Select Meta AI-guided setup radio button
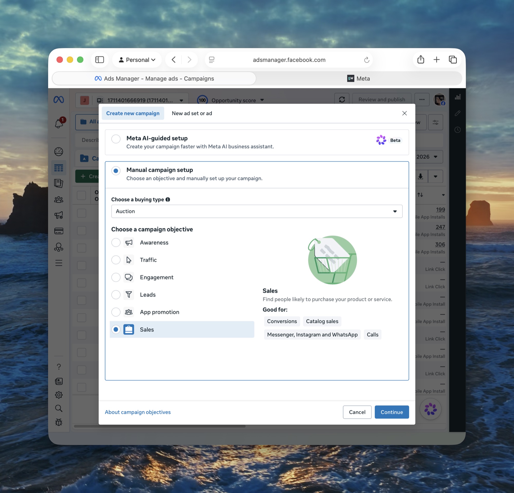Image resolution: width=514 pixels, height=493 pixels. point(116,139)
